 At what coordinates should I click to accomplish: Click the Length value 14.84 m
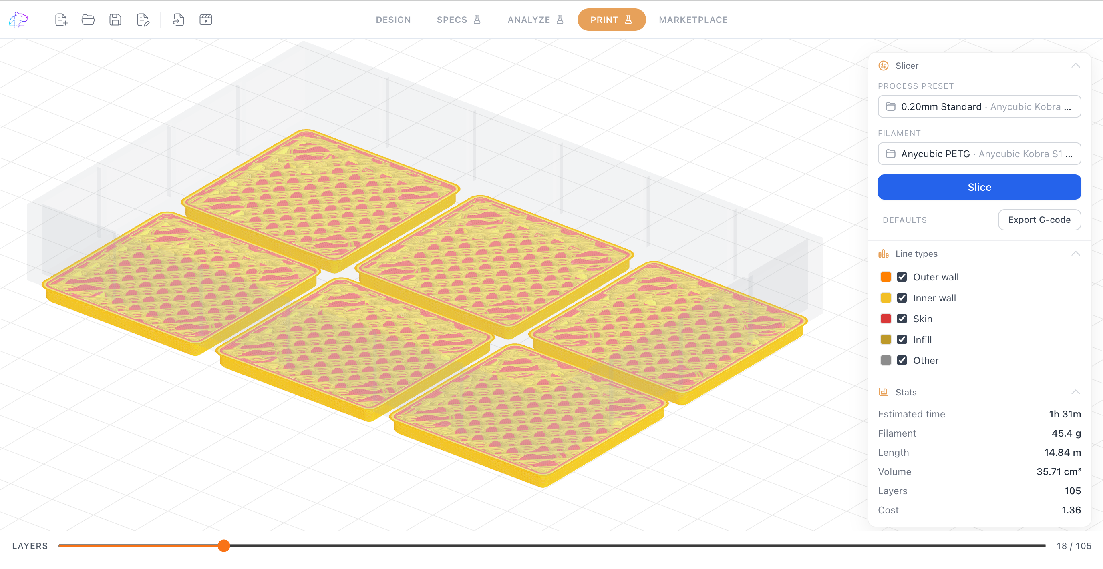1062,452
